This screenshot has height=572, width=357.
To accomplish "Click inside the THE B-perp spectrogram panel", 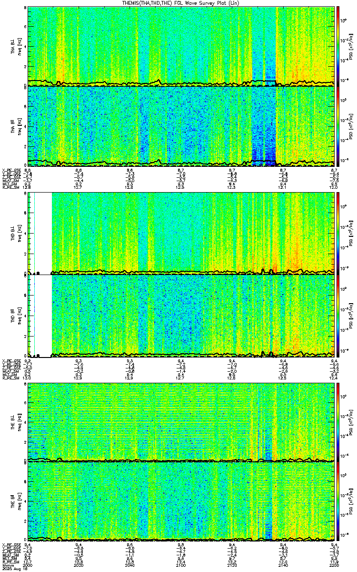I will (181, 422).
